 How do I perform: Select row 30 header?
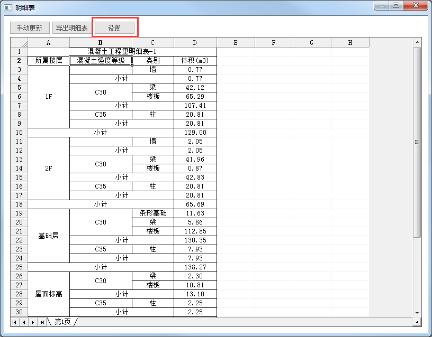pos(19,312)
